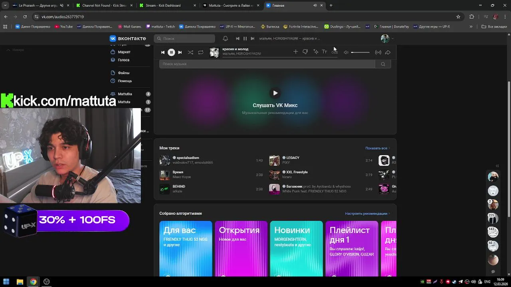Screen dimensions: 511x287
Task: Open the chat avatar with 225 badge
Action: pos(493,218)
